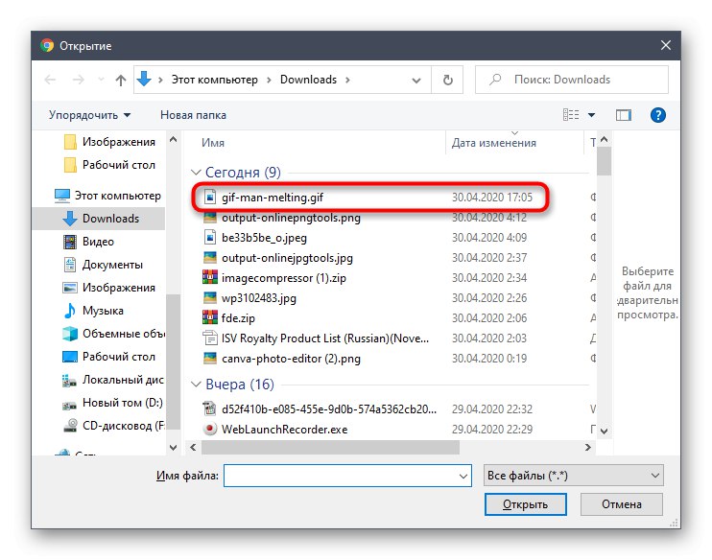This screenshot has width=712, height=560.
Task: Select be33b5be_o.jpeg file
Action: [264, 238]
